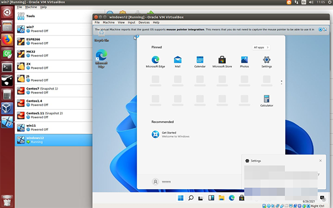The image size is (333, 208).
Task: Close the Settings notification toast
Action: coord(320,161)
